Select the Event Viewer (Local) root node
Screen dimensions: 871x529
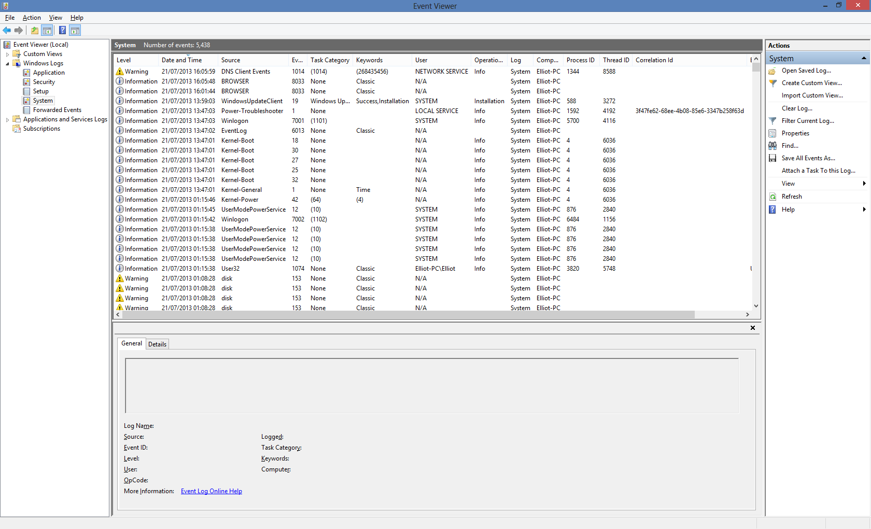(x=40, y=45)
